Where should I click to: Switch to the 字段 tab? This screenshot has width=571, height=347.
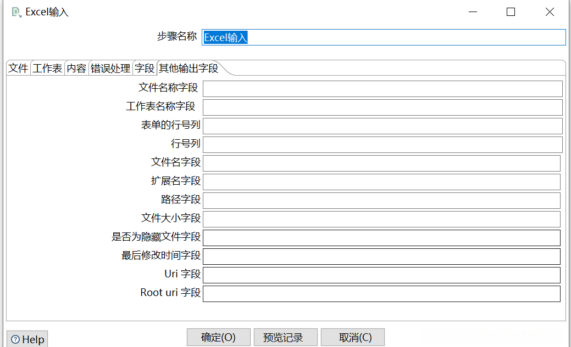pos(145,69)
